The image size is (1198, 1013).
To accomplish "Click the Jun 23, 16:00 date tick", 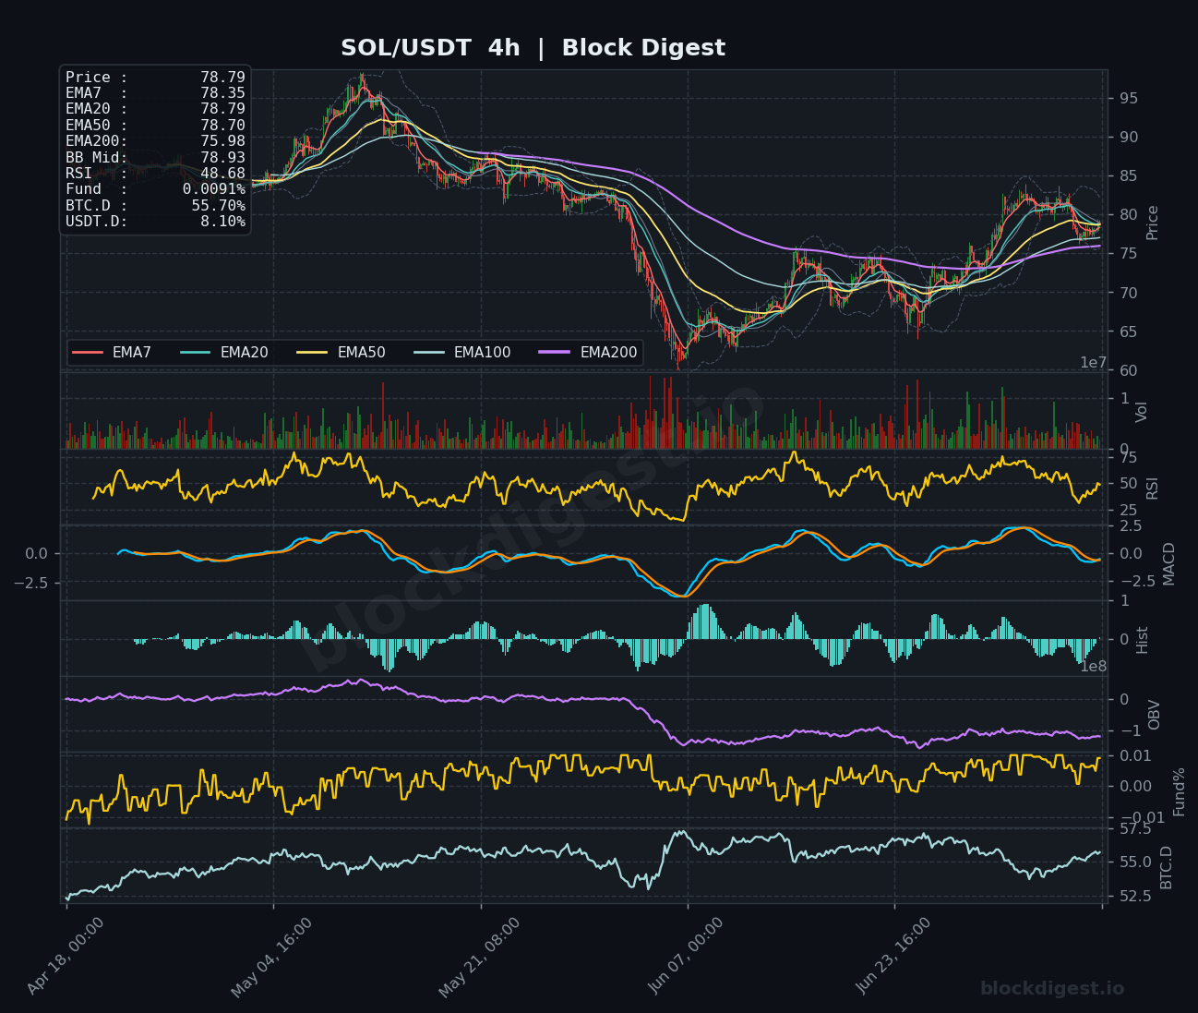I will [x=893, y=956].
